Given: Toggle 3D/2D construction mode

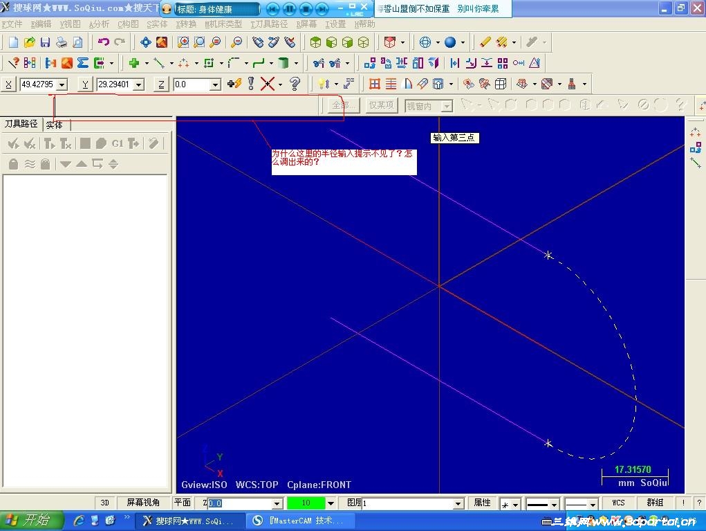Looking at the screenshot, I should 104,503.
